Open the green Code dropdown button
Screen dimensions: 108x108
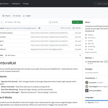pyautogui.click(x=77, y=22)
